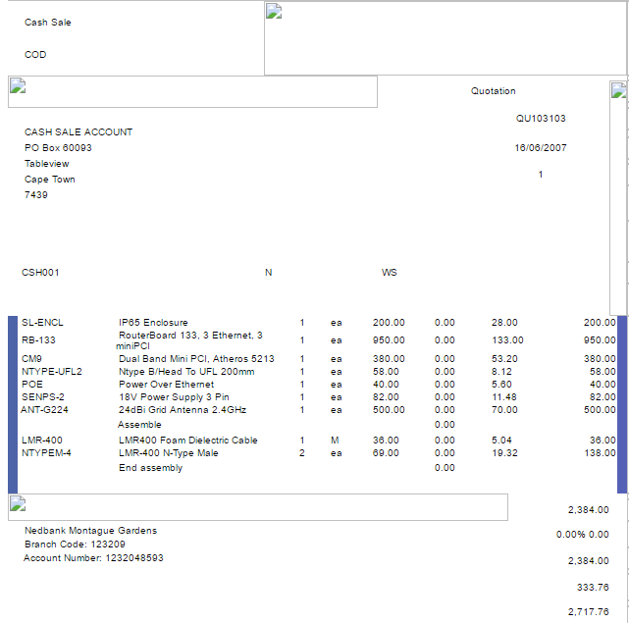Click the NTYPEM-4 item code
The height and width of the screenshot is (623, 629).
point(45,453)
